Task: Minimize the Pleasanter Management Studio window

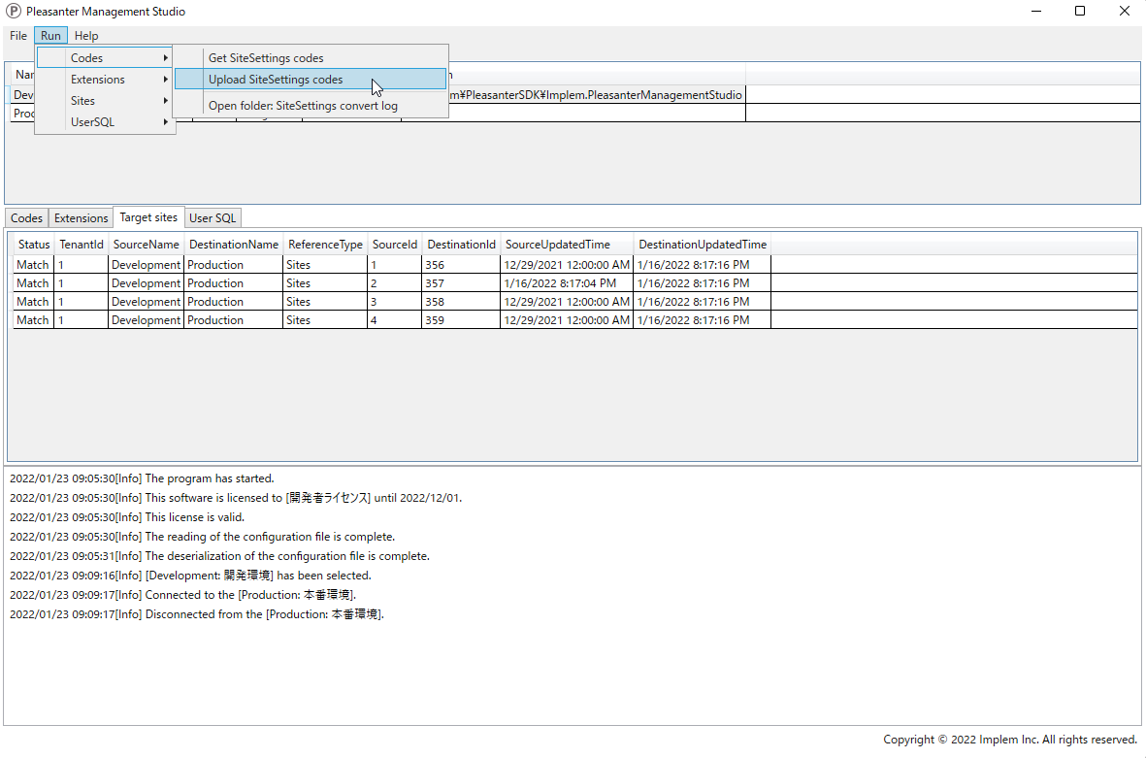Action: [x=1036, y=11]
